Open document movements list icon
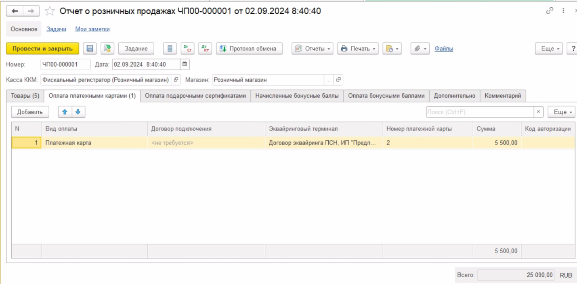The height and width of the screenshot is (284, 577). pyautogui.click(x=170, y=48)
